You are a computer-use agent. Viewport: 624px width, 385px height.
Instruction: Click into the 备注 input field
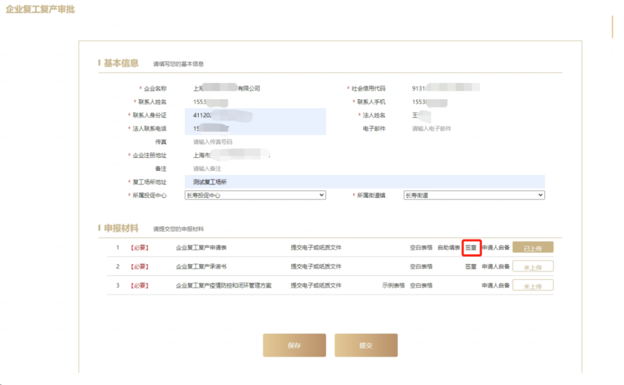(x=254, y=169)
